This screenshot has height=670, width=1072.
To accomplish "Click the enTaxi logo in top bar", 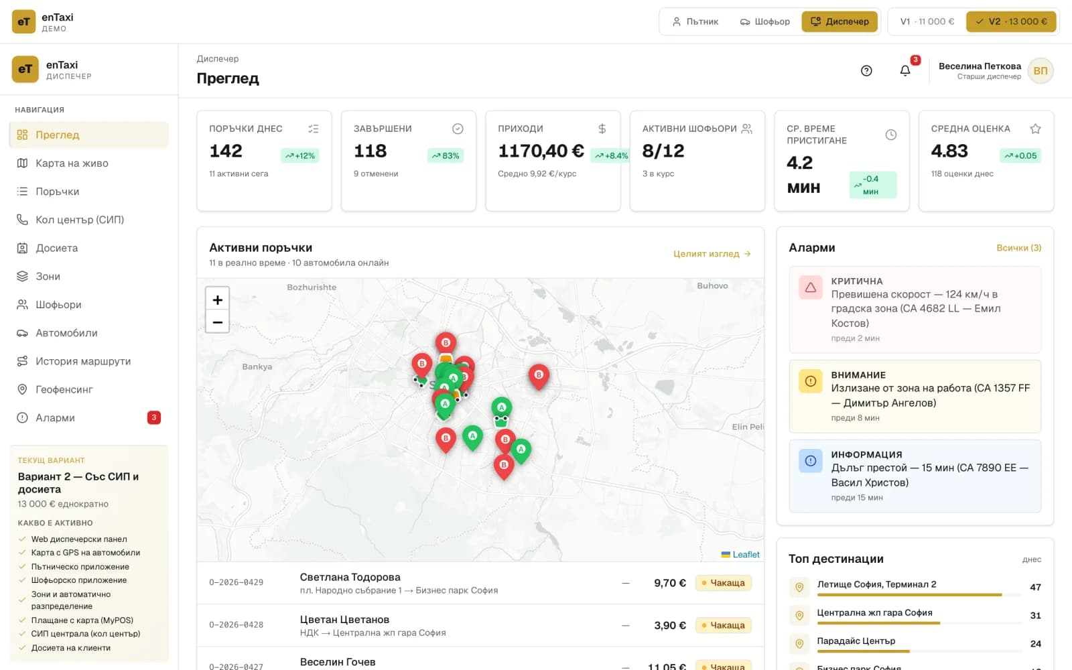I will (23, 21).
